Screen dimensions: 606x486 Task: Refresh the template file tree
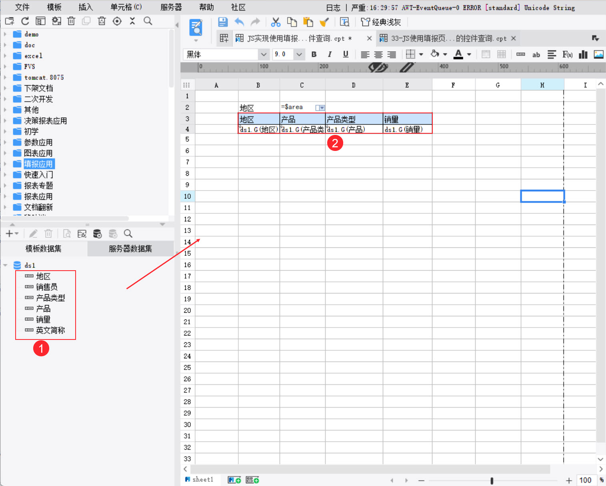click(25, 21)
